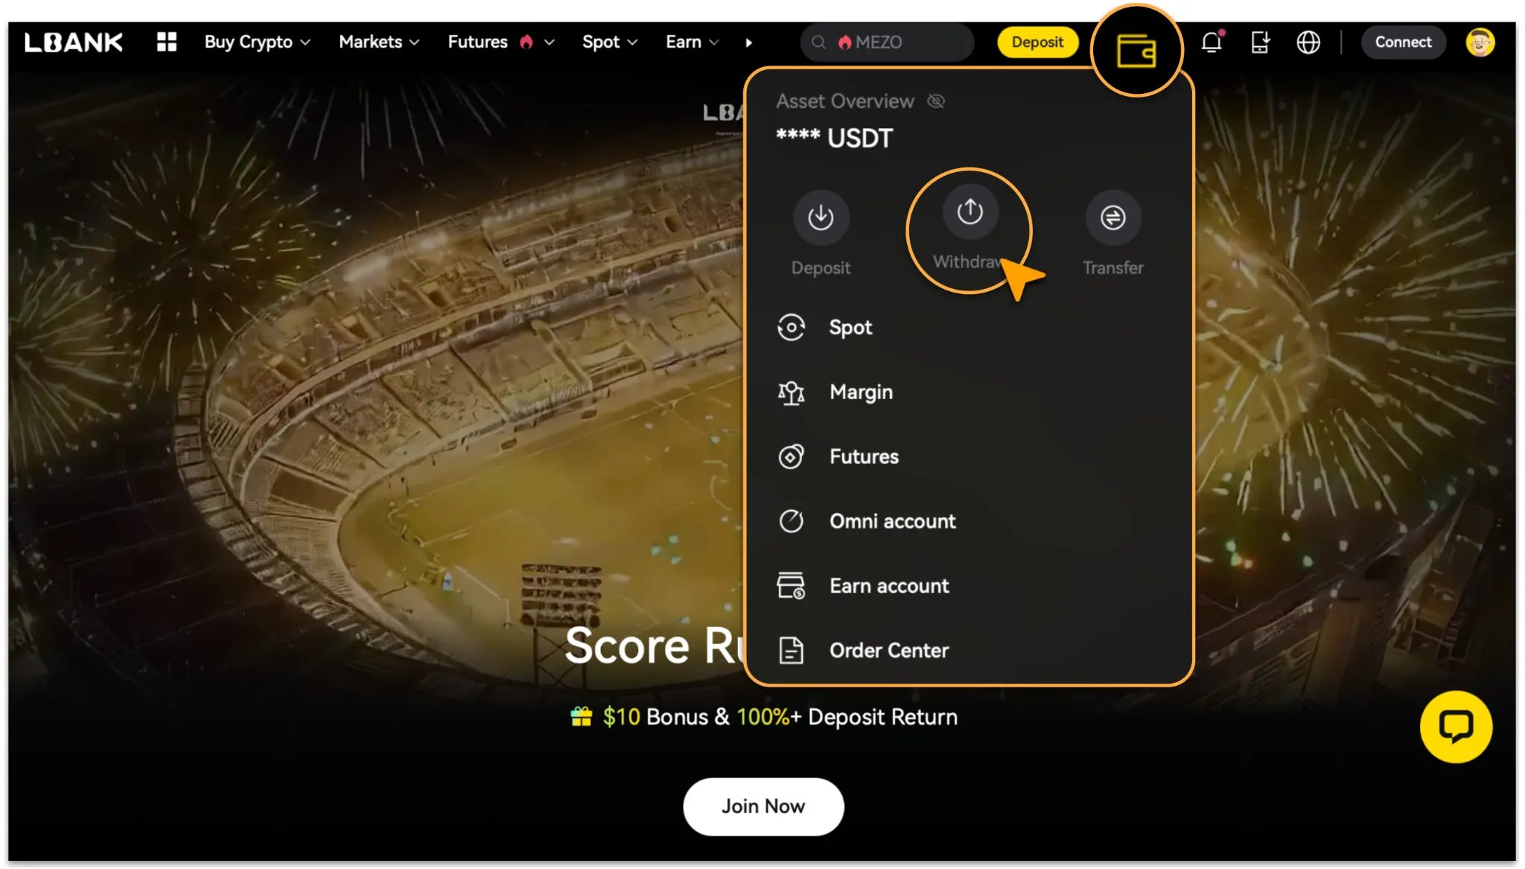Screen dimensions: 1525x869
Task: Click the Deposit arrow icon in panel
Action: [x=821, y=217]
